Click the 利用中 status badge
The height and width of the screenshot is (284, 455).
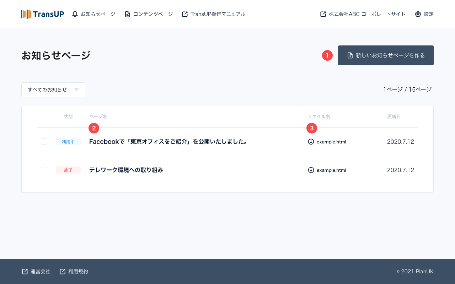[x=68, y=142]
